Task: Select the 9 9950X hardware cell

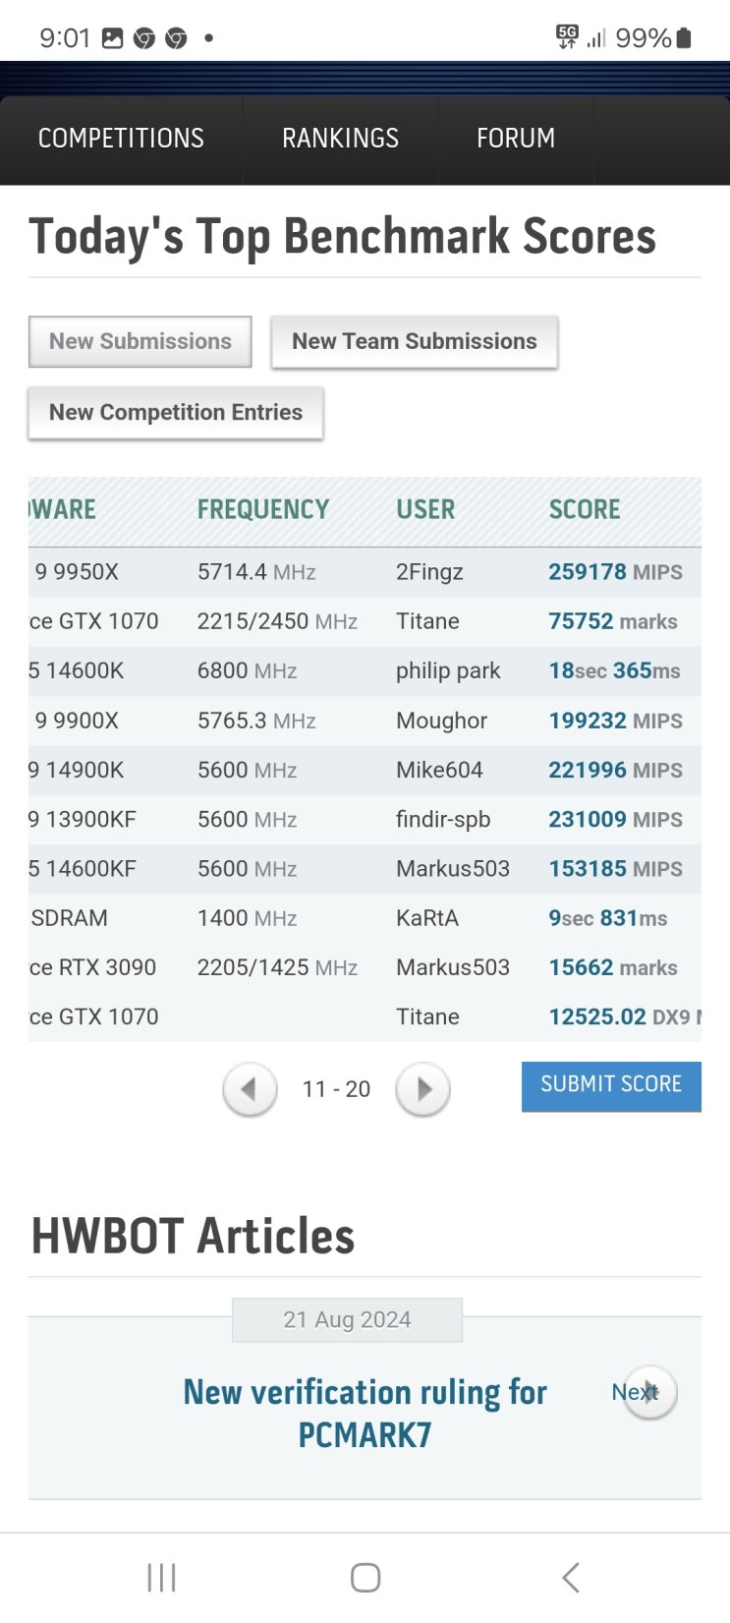Action: [76, 572]
